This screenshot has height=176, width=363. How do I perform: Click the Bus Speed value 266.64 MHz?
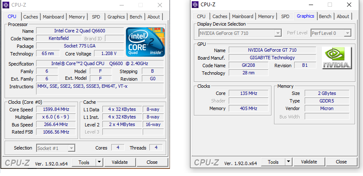tap(56, 124)
